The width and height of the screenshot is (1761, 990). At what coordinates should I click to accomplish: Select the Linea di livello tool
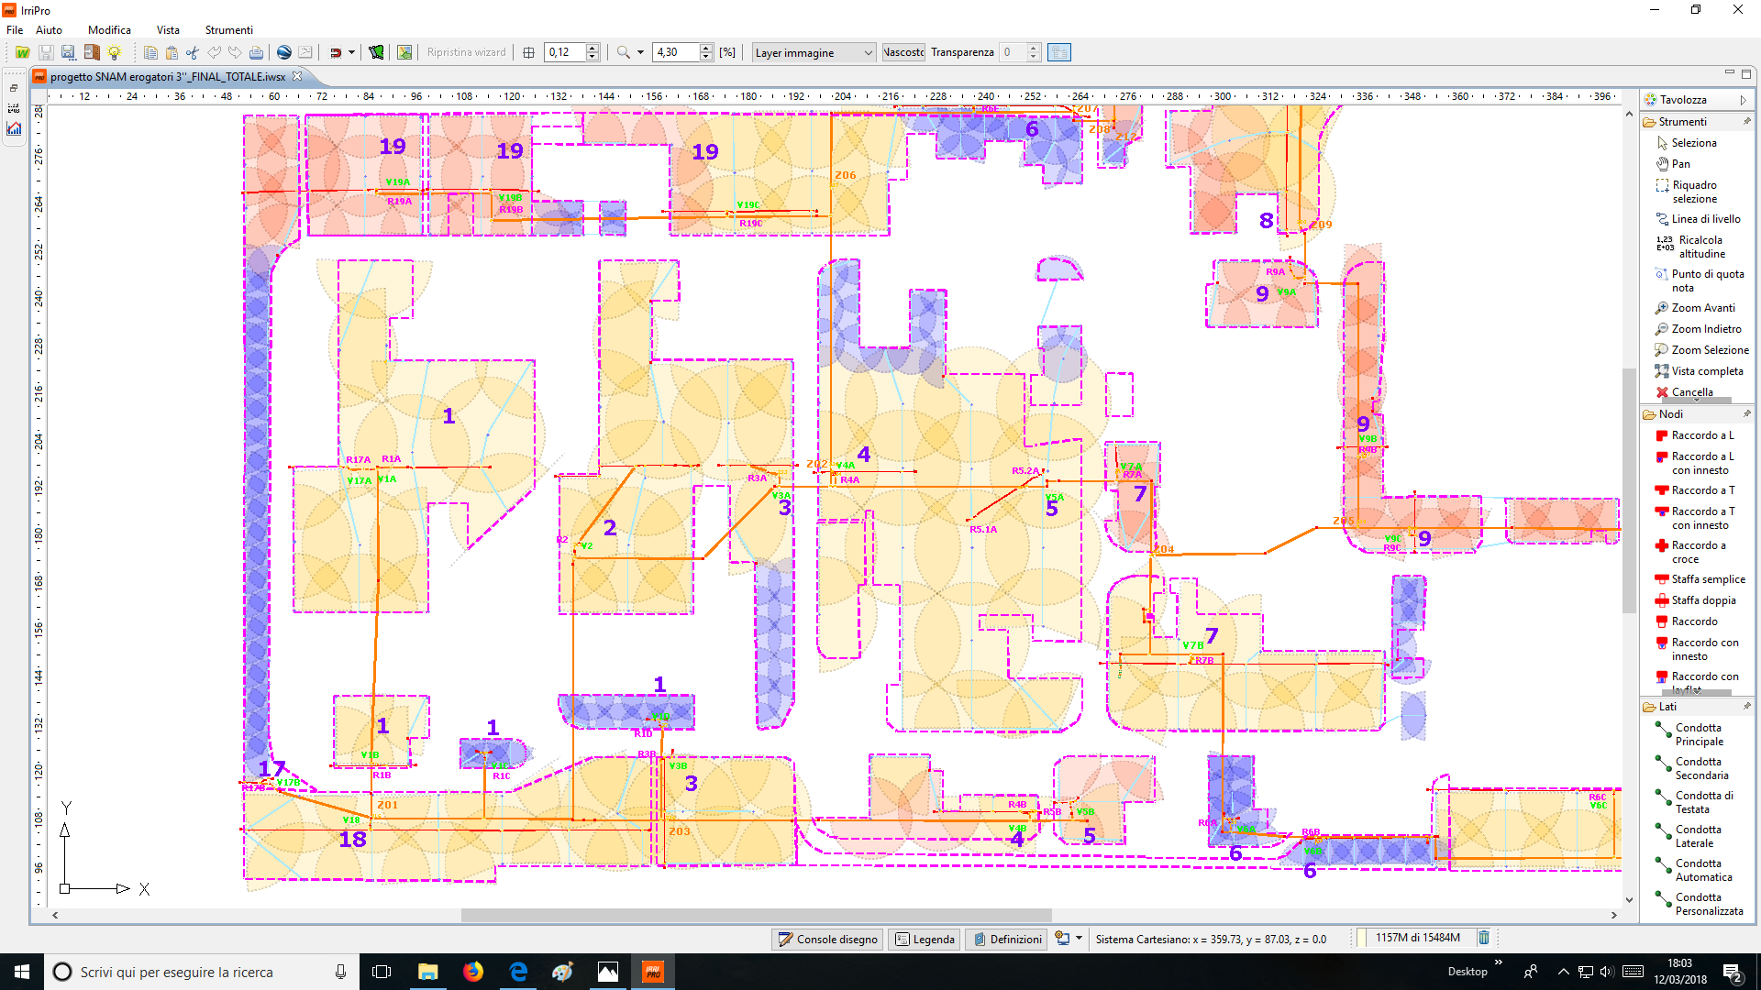click(x=1705, y=219)
